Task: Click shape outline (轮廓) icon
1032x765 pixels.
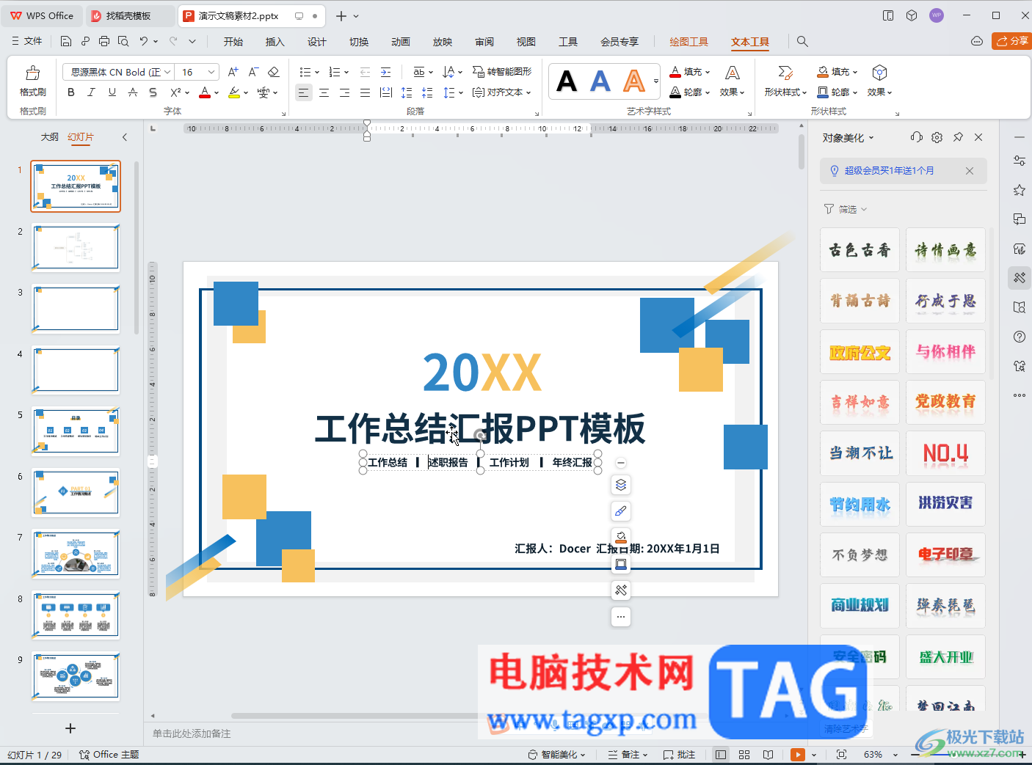Action: (823, 92)
